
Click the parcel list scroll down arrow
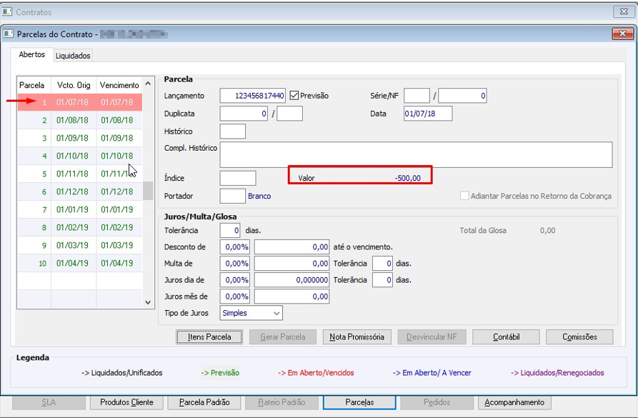point(148,302)
